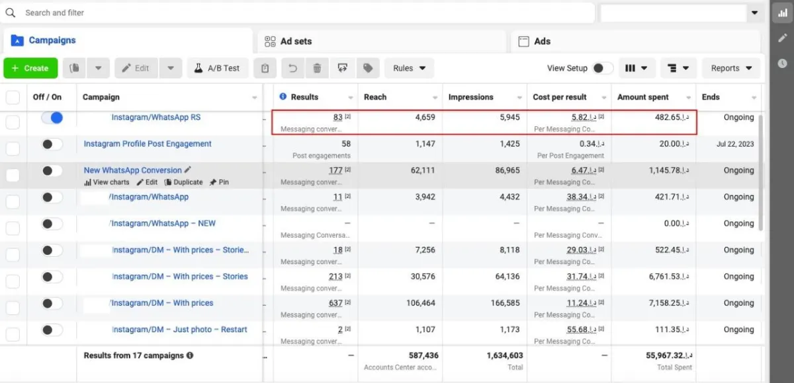Click the pencil edit icon in right sidebar
Screen dimensions: 794x383
(783, 38)
